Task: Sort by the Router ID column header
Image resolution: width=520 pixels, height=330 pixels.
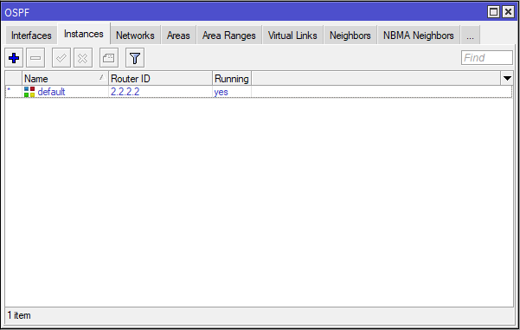Action: point(160,79)
